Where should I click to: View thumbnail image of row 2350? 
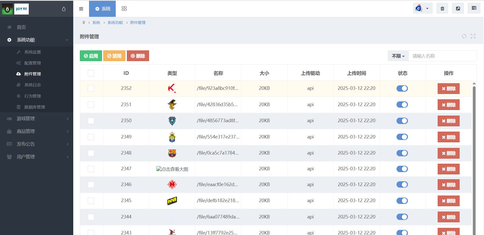(172, 121)
